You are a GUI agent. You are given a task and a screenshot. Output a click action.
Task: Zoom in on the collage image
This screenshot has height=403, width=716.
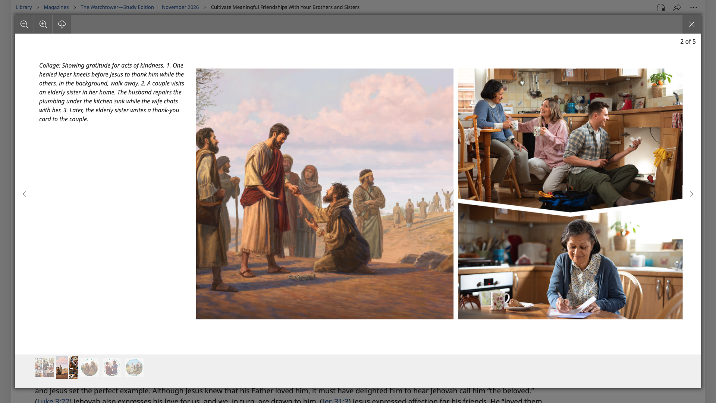[x=43, y=24]
